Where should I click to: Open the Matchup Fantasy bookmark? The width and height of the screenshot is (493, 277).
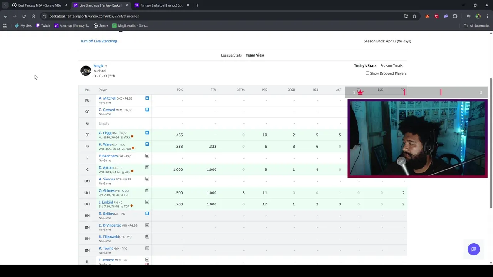pyautogui.click(x=72, y=25)
